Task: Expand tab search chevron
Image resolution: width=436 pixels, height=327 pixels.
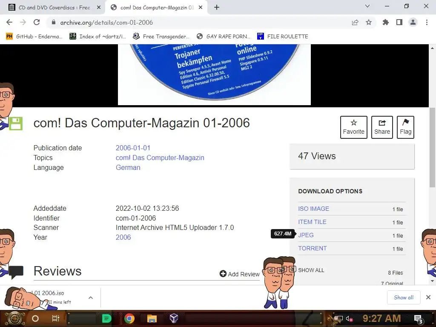Action: coord(367,6)
